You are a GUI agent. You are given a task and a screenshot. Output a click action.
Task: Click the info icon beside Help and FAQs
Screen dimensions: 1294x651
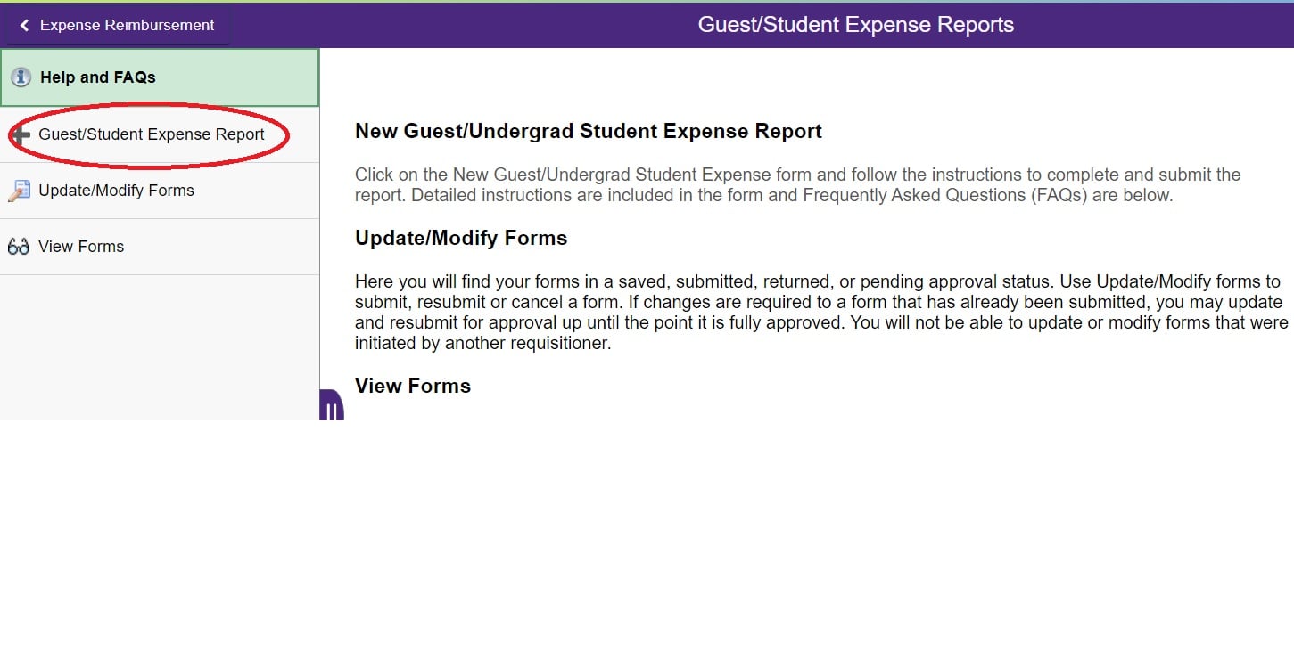coord(21,77)
